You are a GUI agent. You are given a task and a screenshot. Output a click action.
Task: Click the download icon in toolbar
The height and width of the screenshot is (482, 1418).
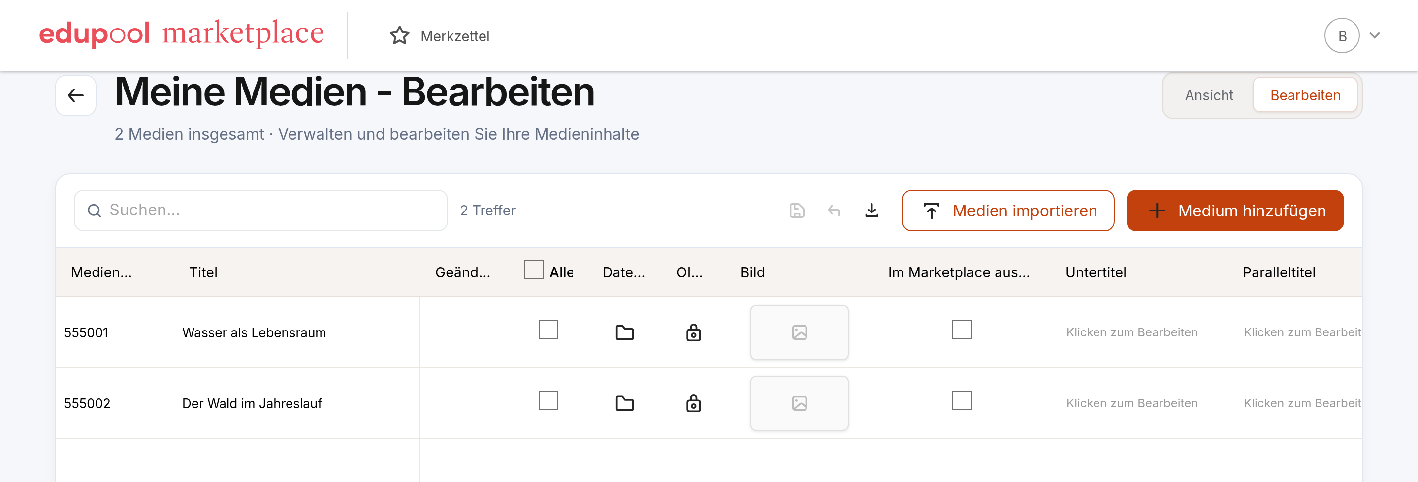click(871, 211)
